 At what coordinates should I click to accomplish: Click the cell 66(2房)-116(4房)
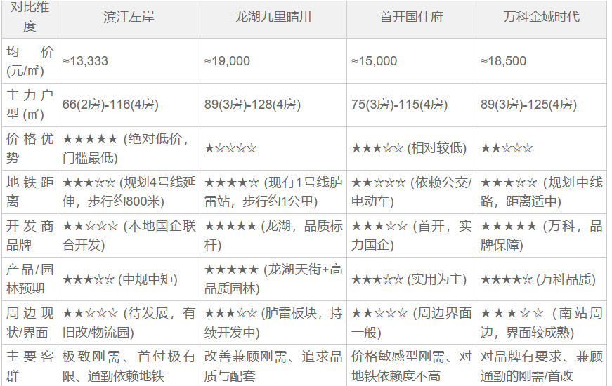point(129,105)
